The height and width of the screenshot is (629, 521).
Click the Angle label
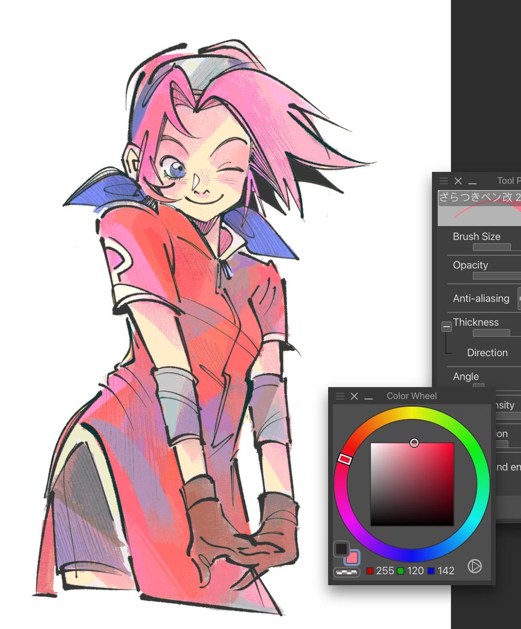[466, 377]
